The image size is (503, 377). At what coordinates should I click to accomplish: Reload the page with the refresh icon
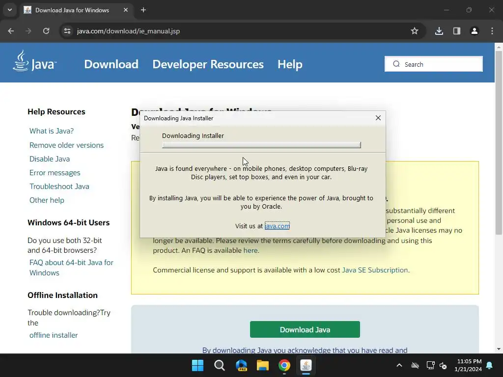[46, 31]
